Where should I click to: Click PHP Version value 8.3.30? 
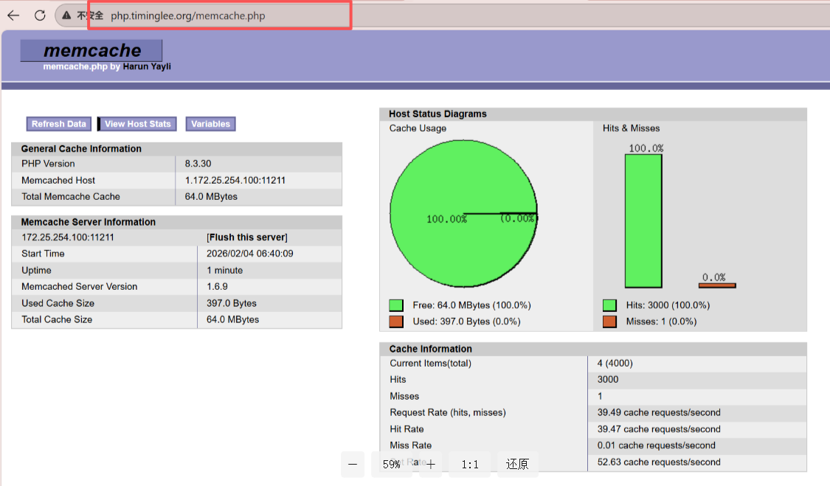click(198, 164)
